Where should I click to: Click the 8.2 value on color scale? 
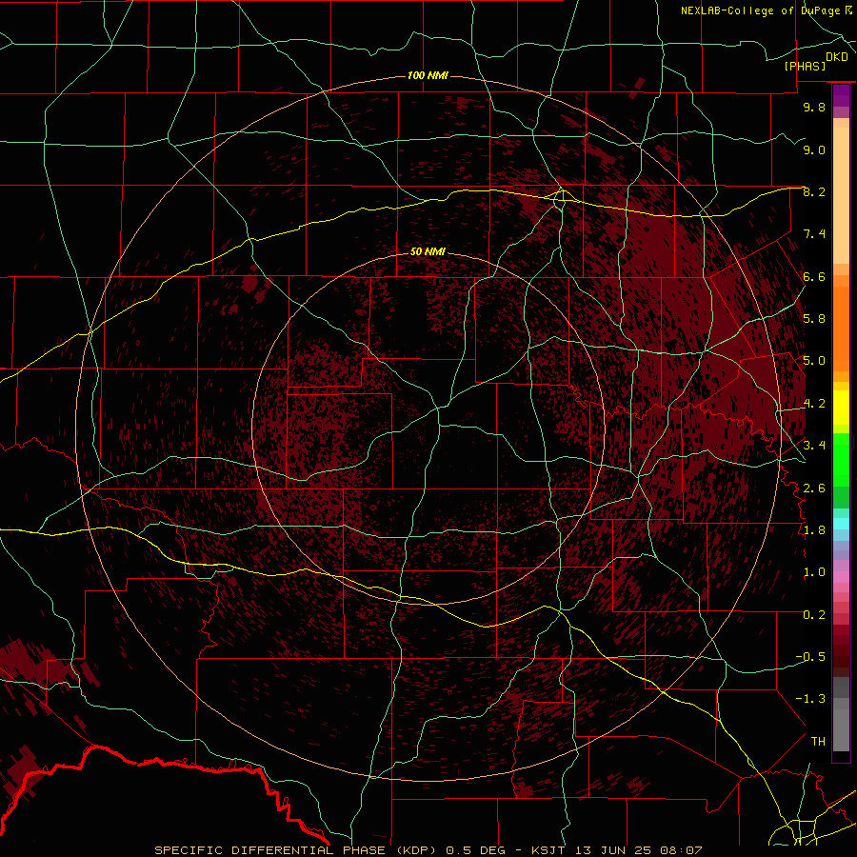814,191
